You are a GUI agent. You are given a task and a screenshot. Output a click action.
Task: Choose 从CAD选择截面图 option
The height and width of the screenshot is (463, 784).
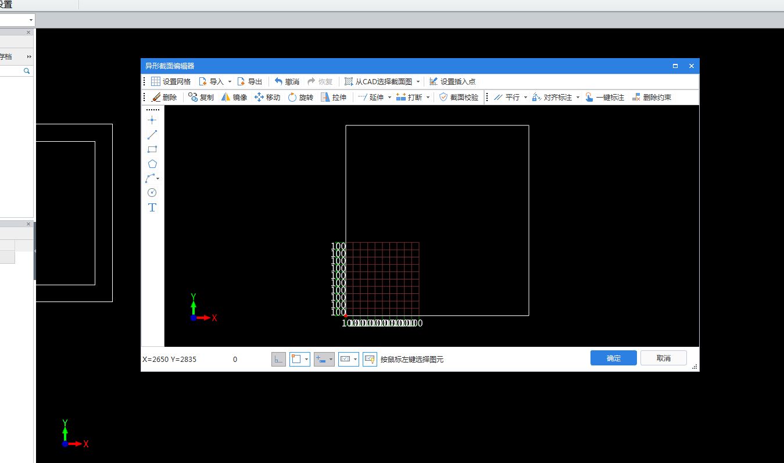click(378, 81)
